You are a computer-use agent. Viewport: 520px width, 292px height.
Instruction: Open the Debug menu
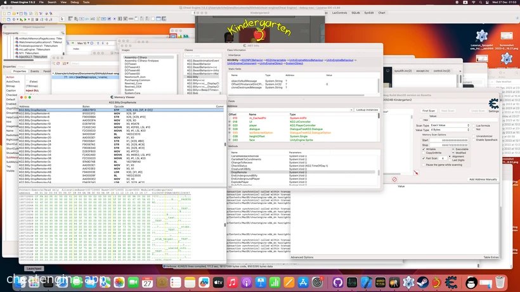tap(75, 3)
